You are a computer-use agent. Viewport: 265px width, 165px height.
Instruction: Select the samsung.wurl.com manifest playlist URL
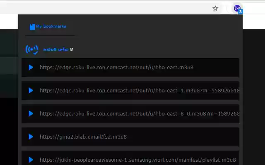138,160
